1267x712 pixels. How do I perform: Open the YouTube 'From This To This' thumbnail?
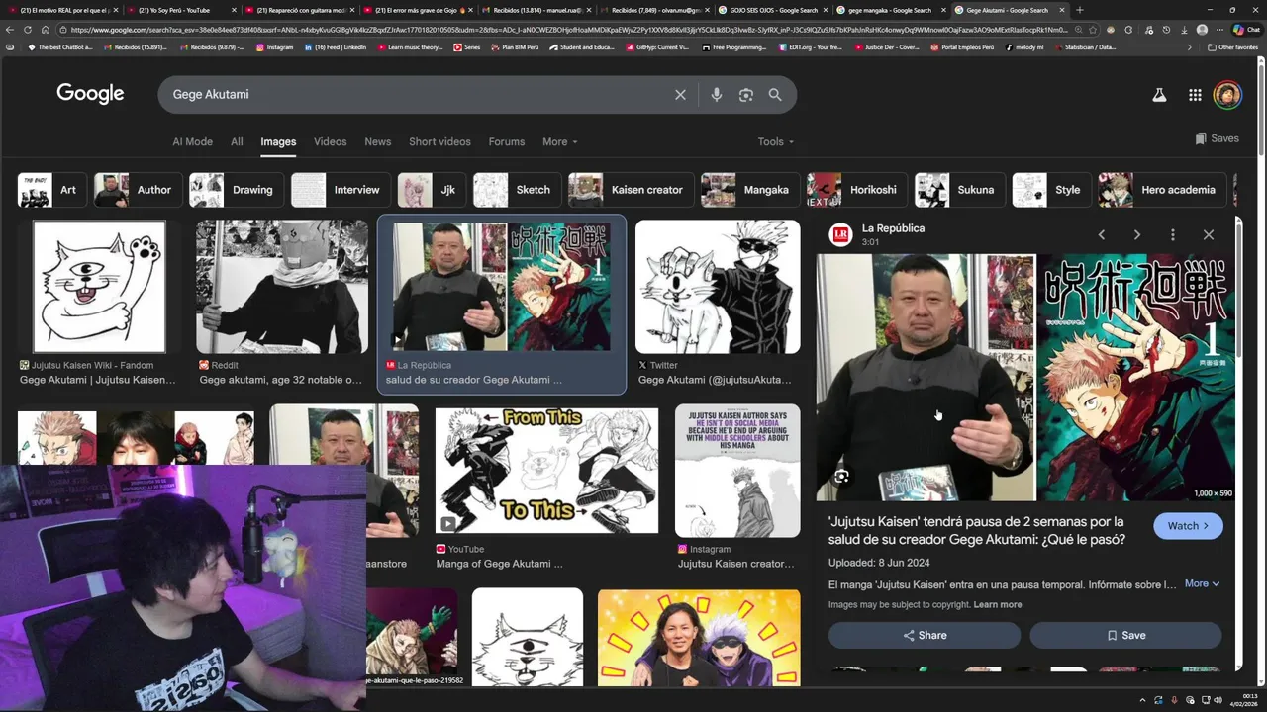coord(546,471)
